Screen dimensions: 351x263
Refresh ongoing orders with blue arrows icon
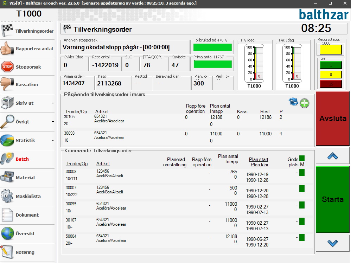click(293, 102)
